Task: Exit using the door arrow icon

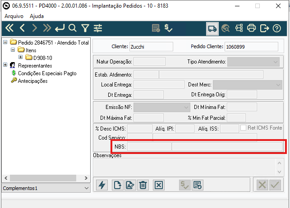Action: pos(264,28)
